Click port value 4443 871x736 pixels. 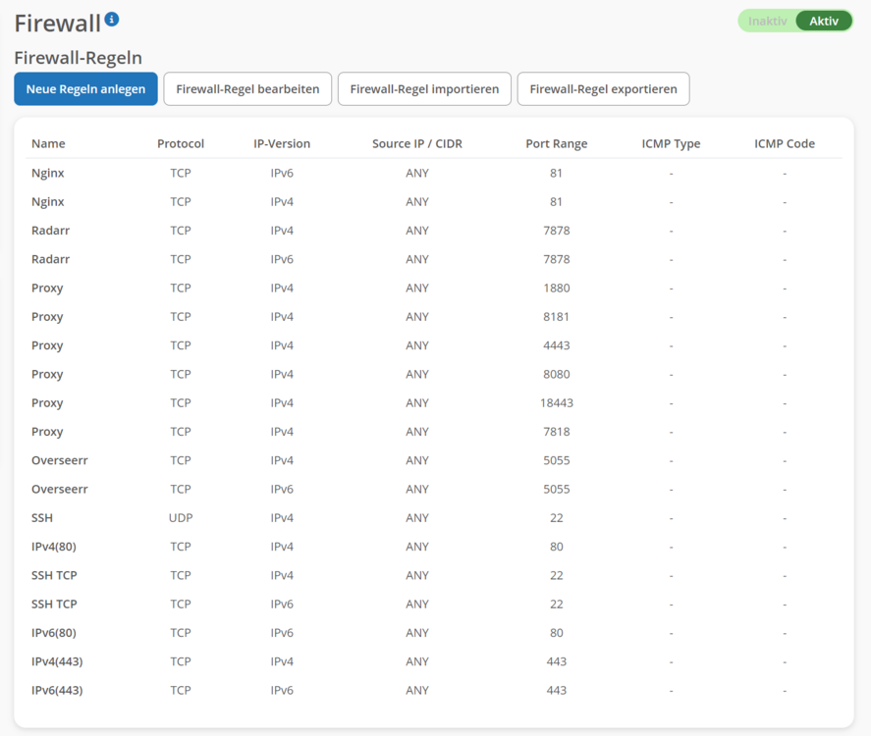tap(557, 345)
